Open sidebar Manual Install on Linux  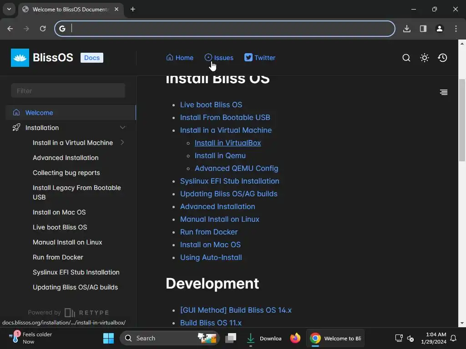click(67, 242)
